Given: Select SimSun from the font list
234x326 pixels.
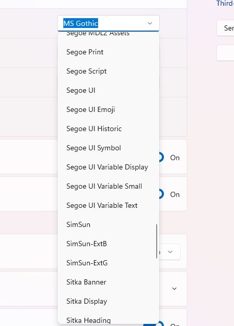Looking at the screenshot, I should [108, 224].
